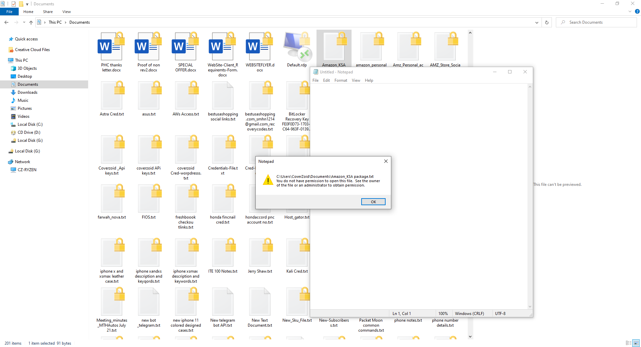This screenshot has height=347, width=641.
Task: Open the recent locations dropdown arrow
Action: tap(24, 22)
